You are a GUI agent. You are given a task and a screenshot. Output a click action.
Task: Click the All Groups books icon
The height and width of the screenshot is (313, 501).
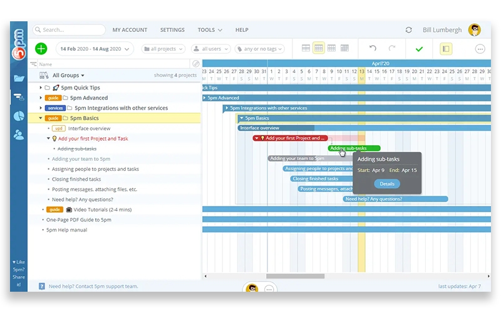click(x=44, y=75)
